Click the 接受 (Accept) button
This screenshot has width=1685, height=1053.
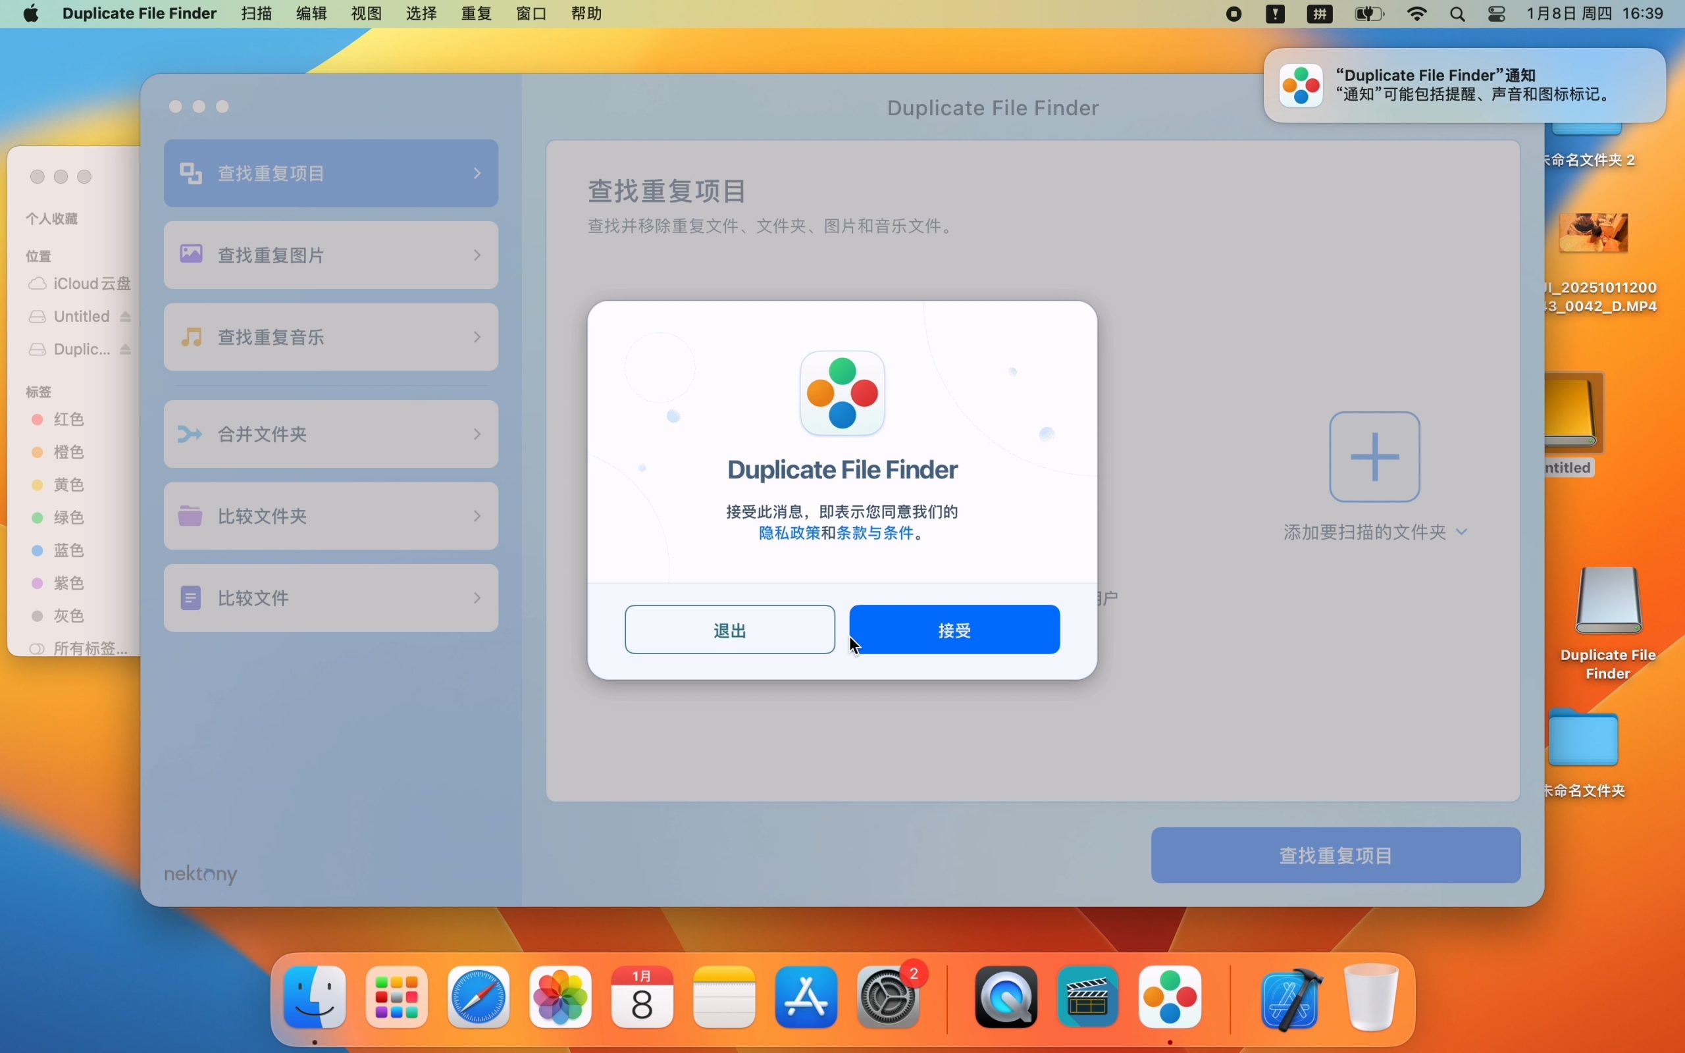[954, 630]
